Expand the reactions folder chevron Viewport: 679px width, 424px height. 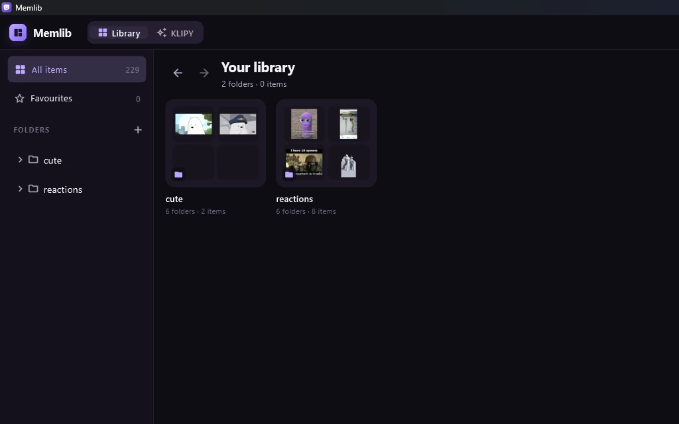pyautogui.click(x=20, y=189)
